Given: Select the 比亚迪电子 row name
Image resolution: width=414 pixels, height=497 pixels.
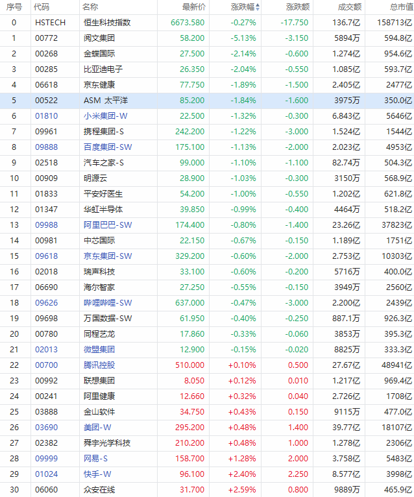Looking at the screenshot, I should coord(103,69).
